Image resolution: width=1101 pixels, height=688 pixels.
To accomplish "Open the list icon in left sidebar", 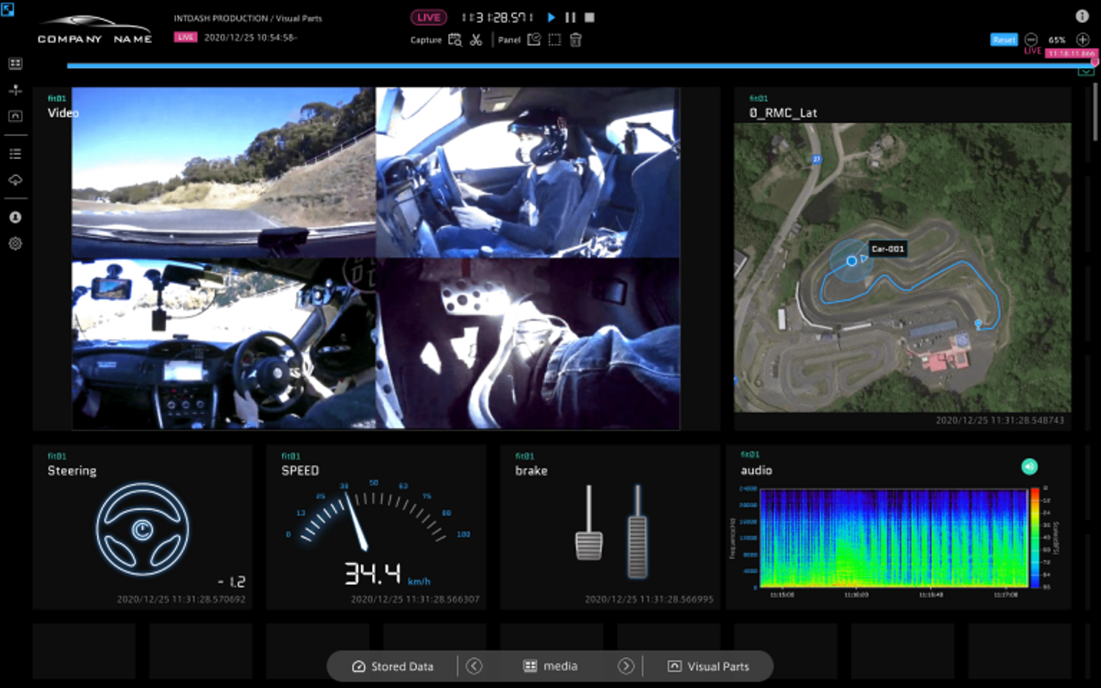I will [x=15, y=154].
